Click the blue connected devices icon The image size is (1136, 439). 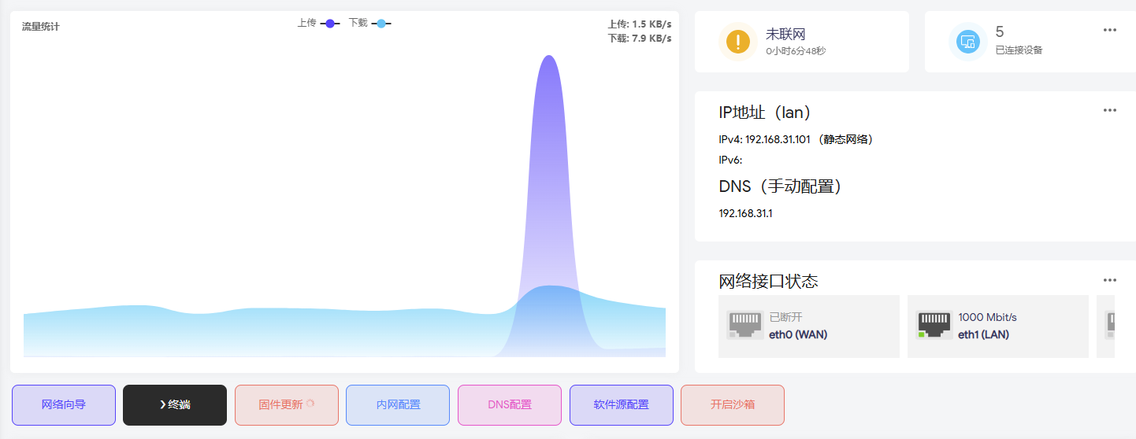point(967,42)
